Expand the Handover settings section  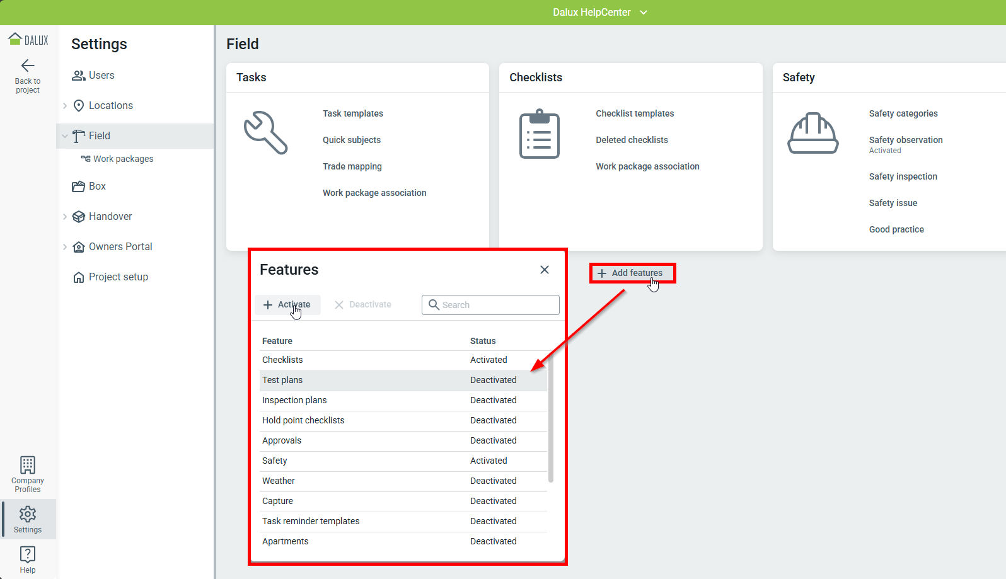coord(65,217)
